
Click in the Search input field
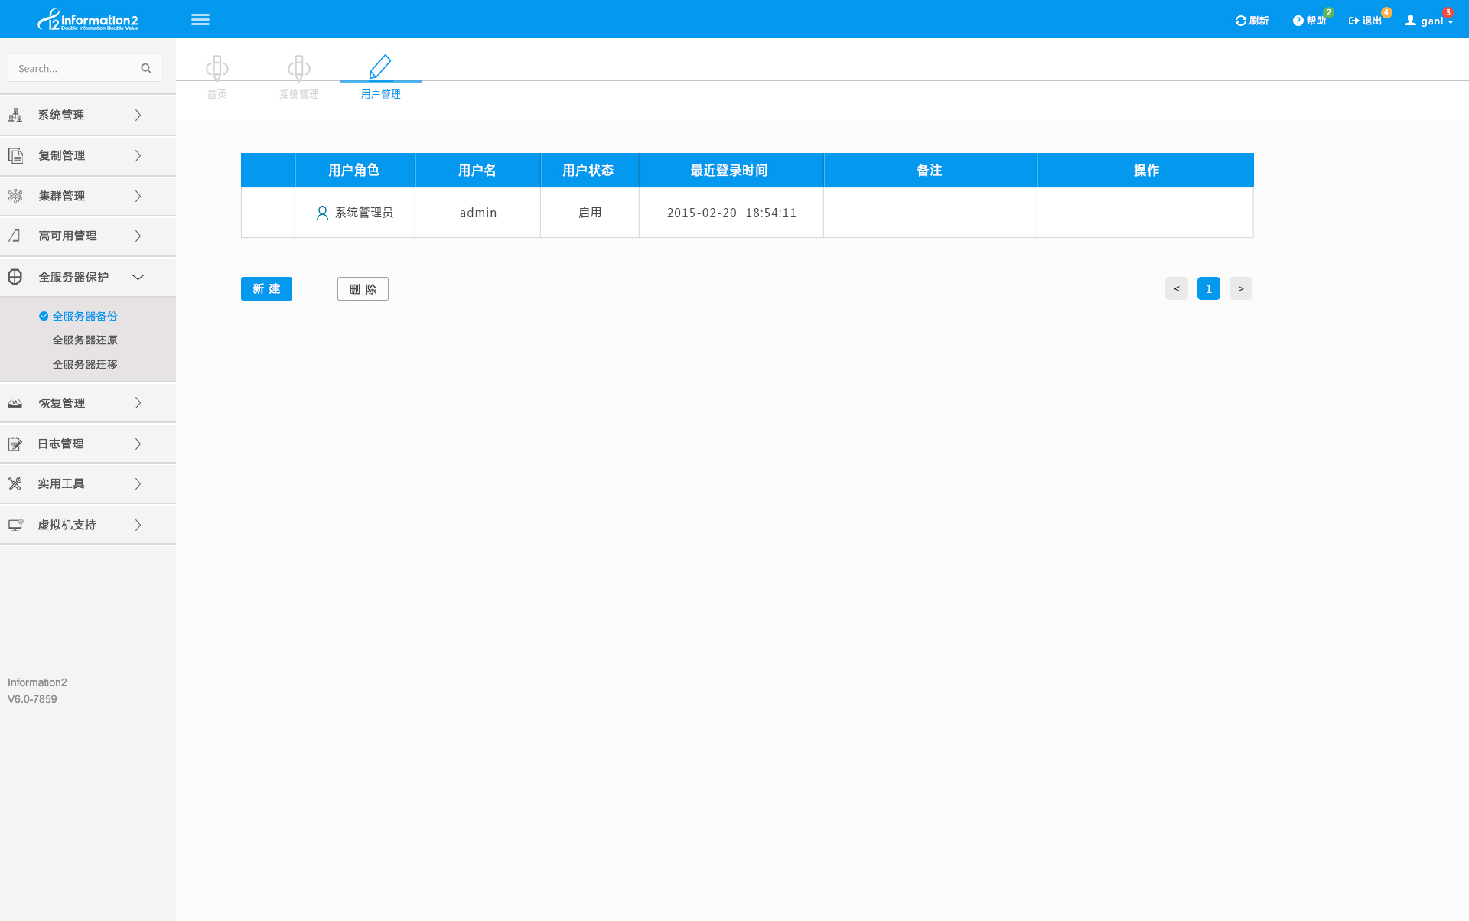(73, 68)
